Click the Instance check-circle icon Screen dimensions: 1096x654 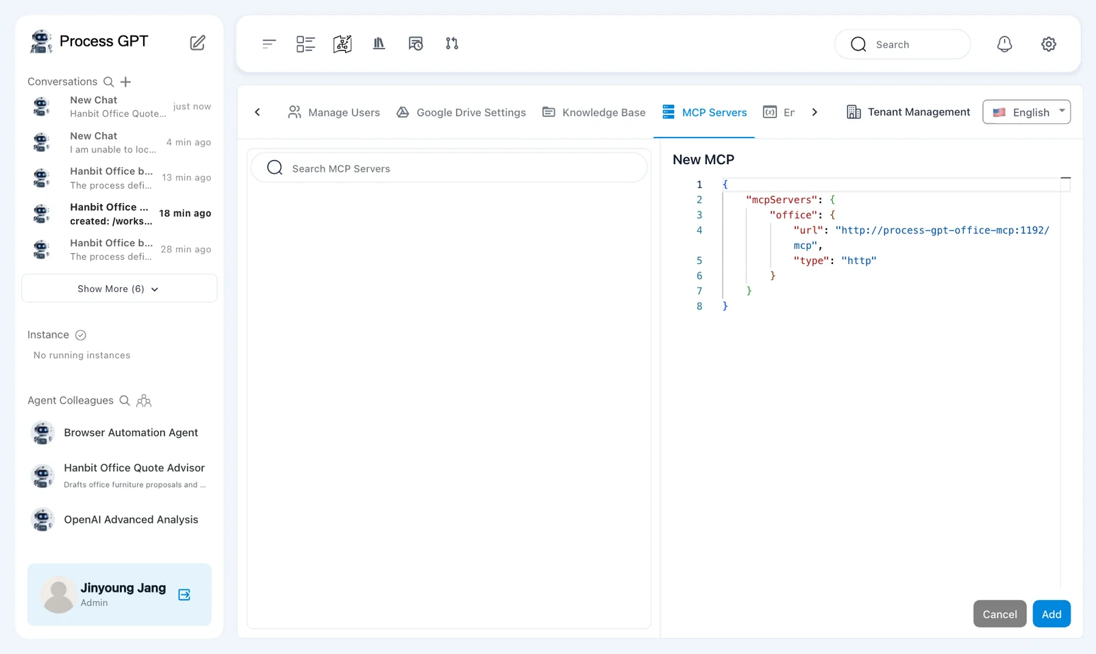[81, 335]
